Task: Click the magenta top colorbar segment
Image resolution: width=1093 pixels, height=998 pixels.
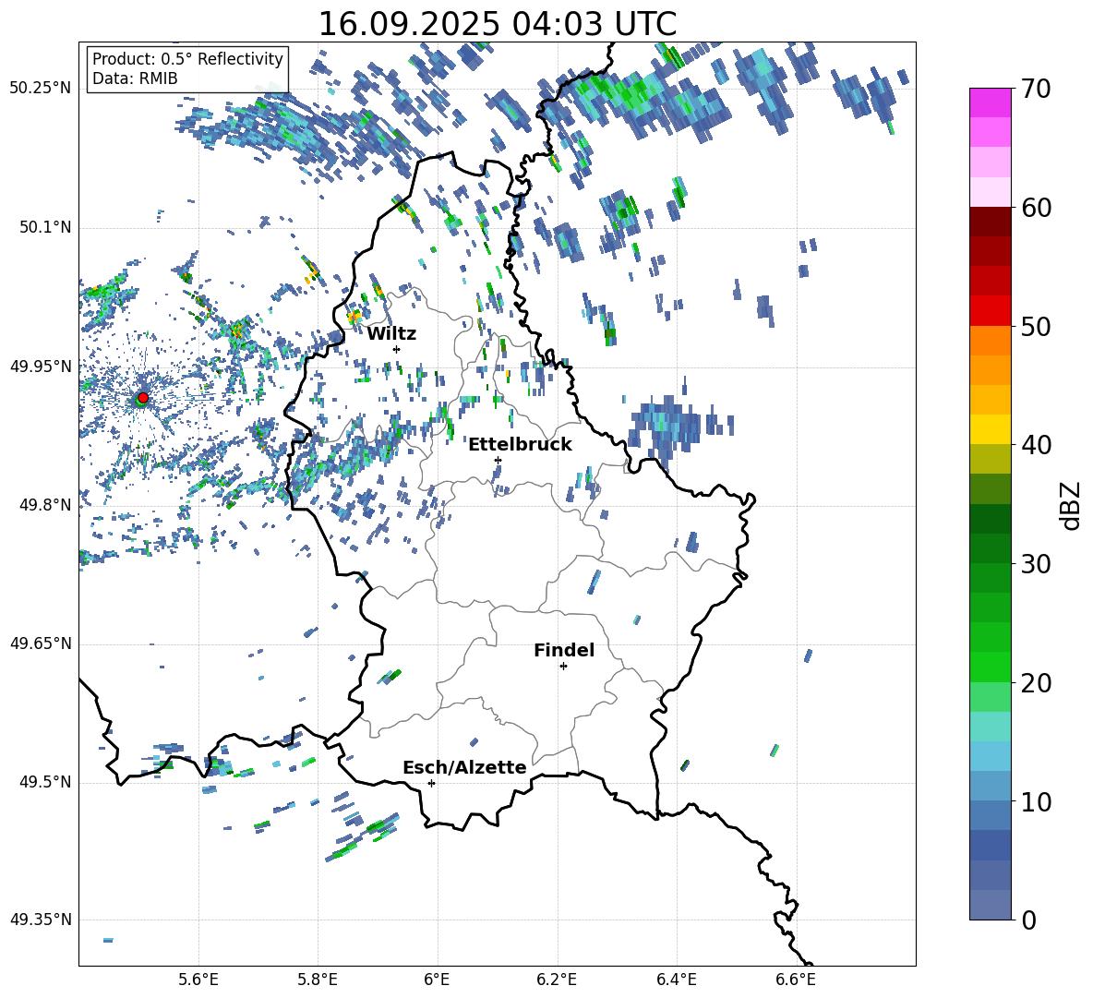Action: point(990,102)
